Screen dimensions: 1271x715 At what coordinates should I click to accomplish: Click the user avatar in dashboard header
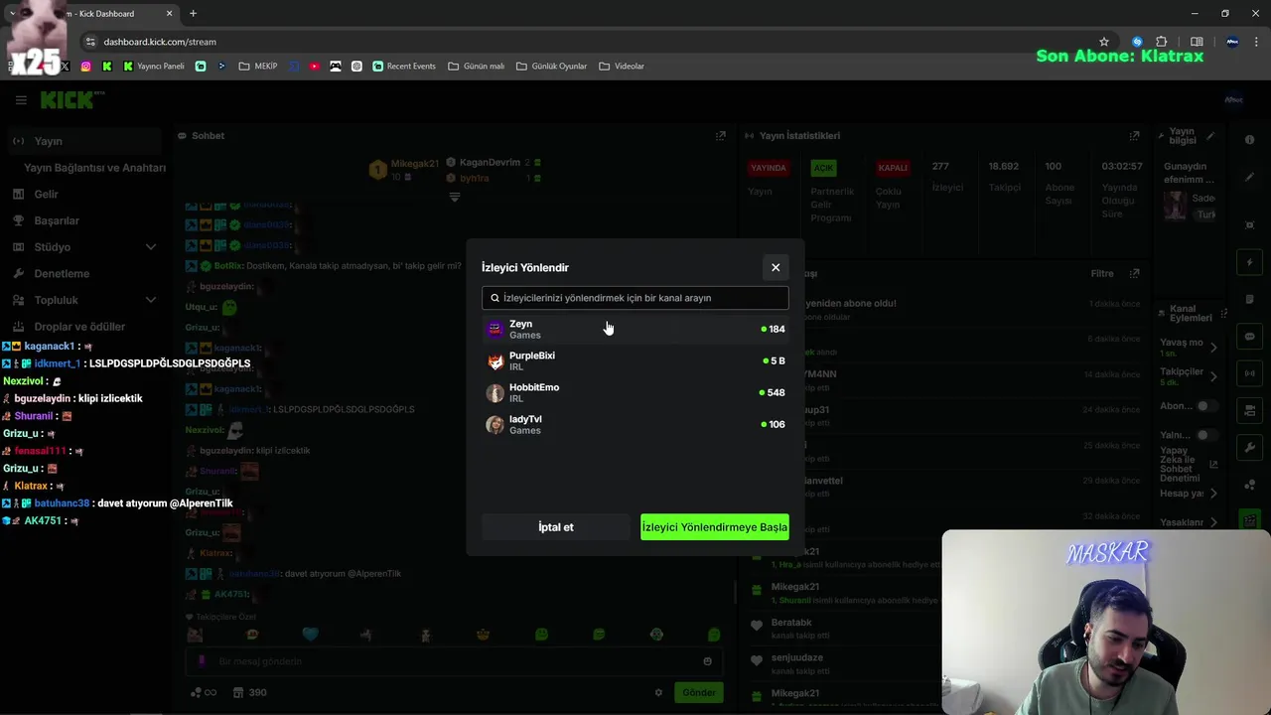click(1233, 99)
